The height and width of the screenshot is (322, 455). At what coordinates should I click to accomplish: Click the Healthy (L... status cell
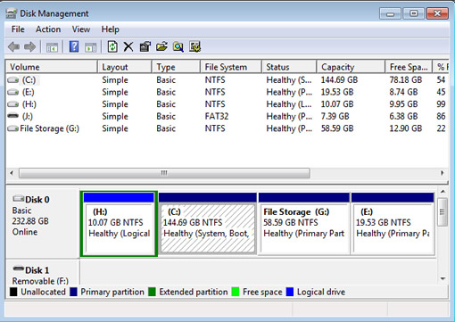pos(289,104)
